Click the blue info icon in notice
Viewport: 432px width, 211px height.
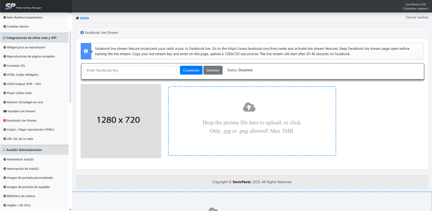[86, 51]
